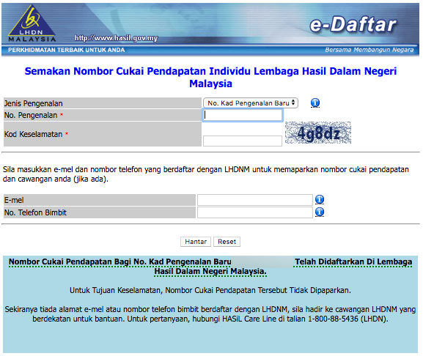Click the Kod Keselamatan label
423x356 pixels.
click(x=34, y=134)
